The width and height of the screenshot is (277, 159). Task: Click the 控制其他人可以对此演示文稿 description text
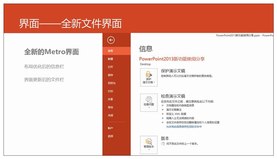187,76
